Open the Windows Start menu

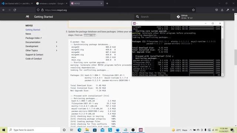(x=4, y=130)
